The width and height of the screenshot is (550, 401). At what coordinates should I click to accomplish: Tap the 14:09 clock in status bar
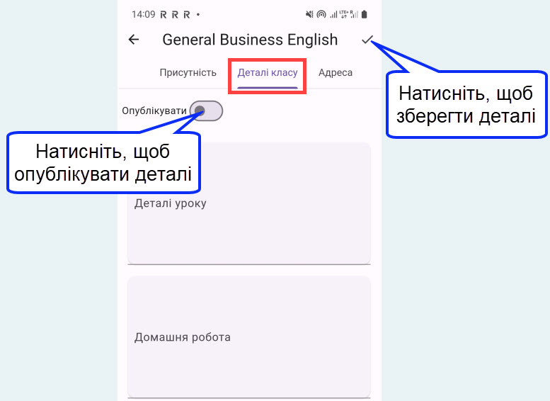144,14
